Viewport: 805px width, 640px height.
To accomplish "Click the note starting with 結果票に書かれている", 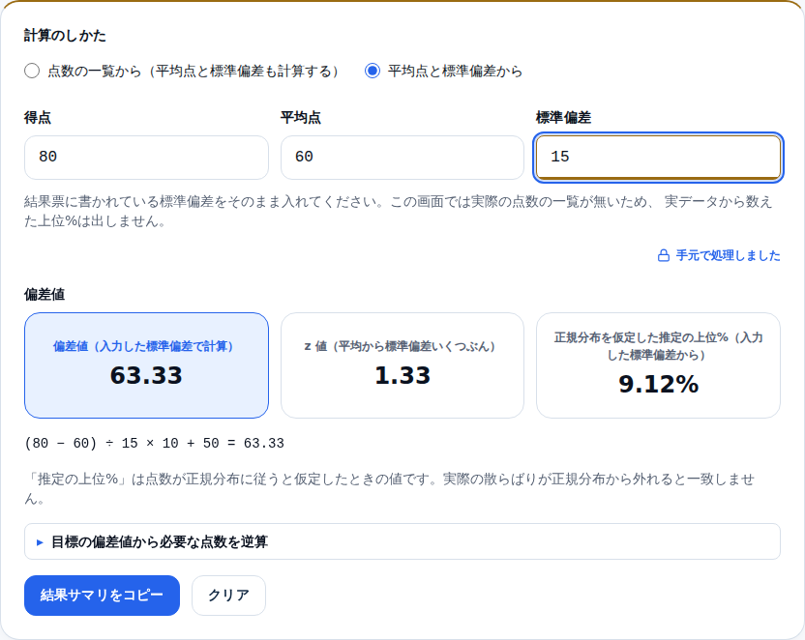I will point(398,212).
